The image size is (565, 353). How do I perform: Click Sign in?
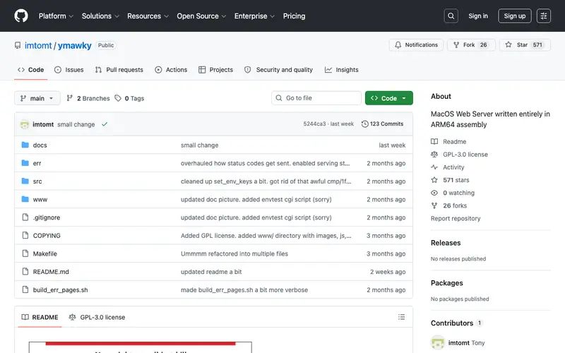pyautogui.click(x=478, y=16)
